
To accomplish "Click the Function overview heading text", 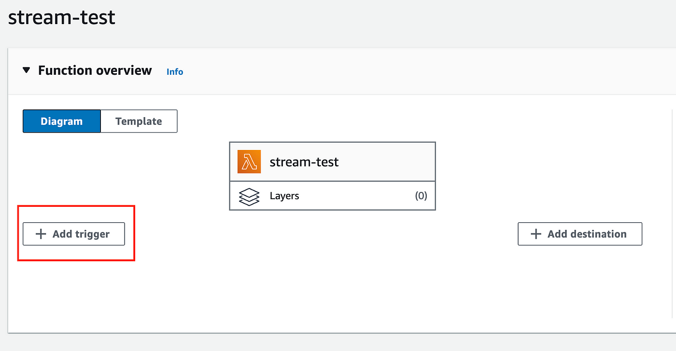I will pyautogui.click(x=94, y=70).
